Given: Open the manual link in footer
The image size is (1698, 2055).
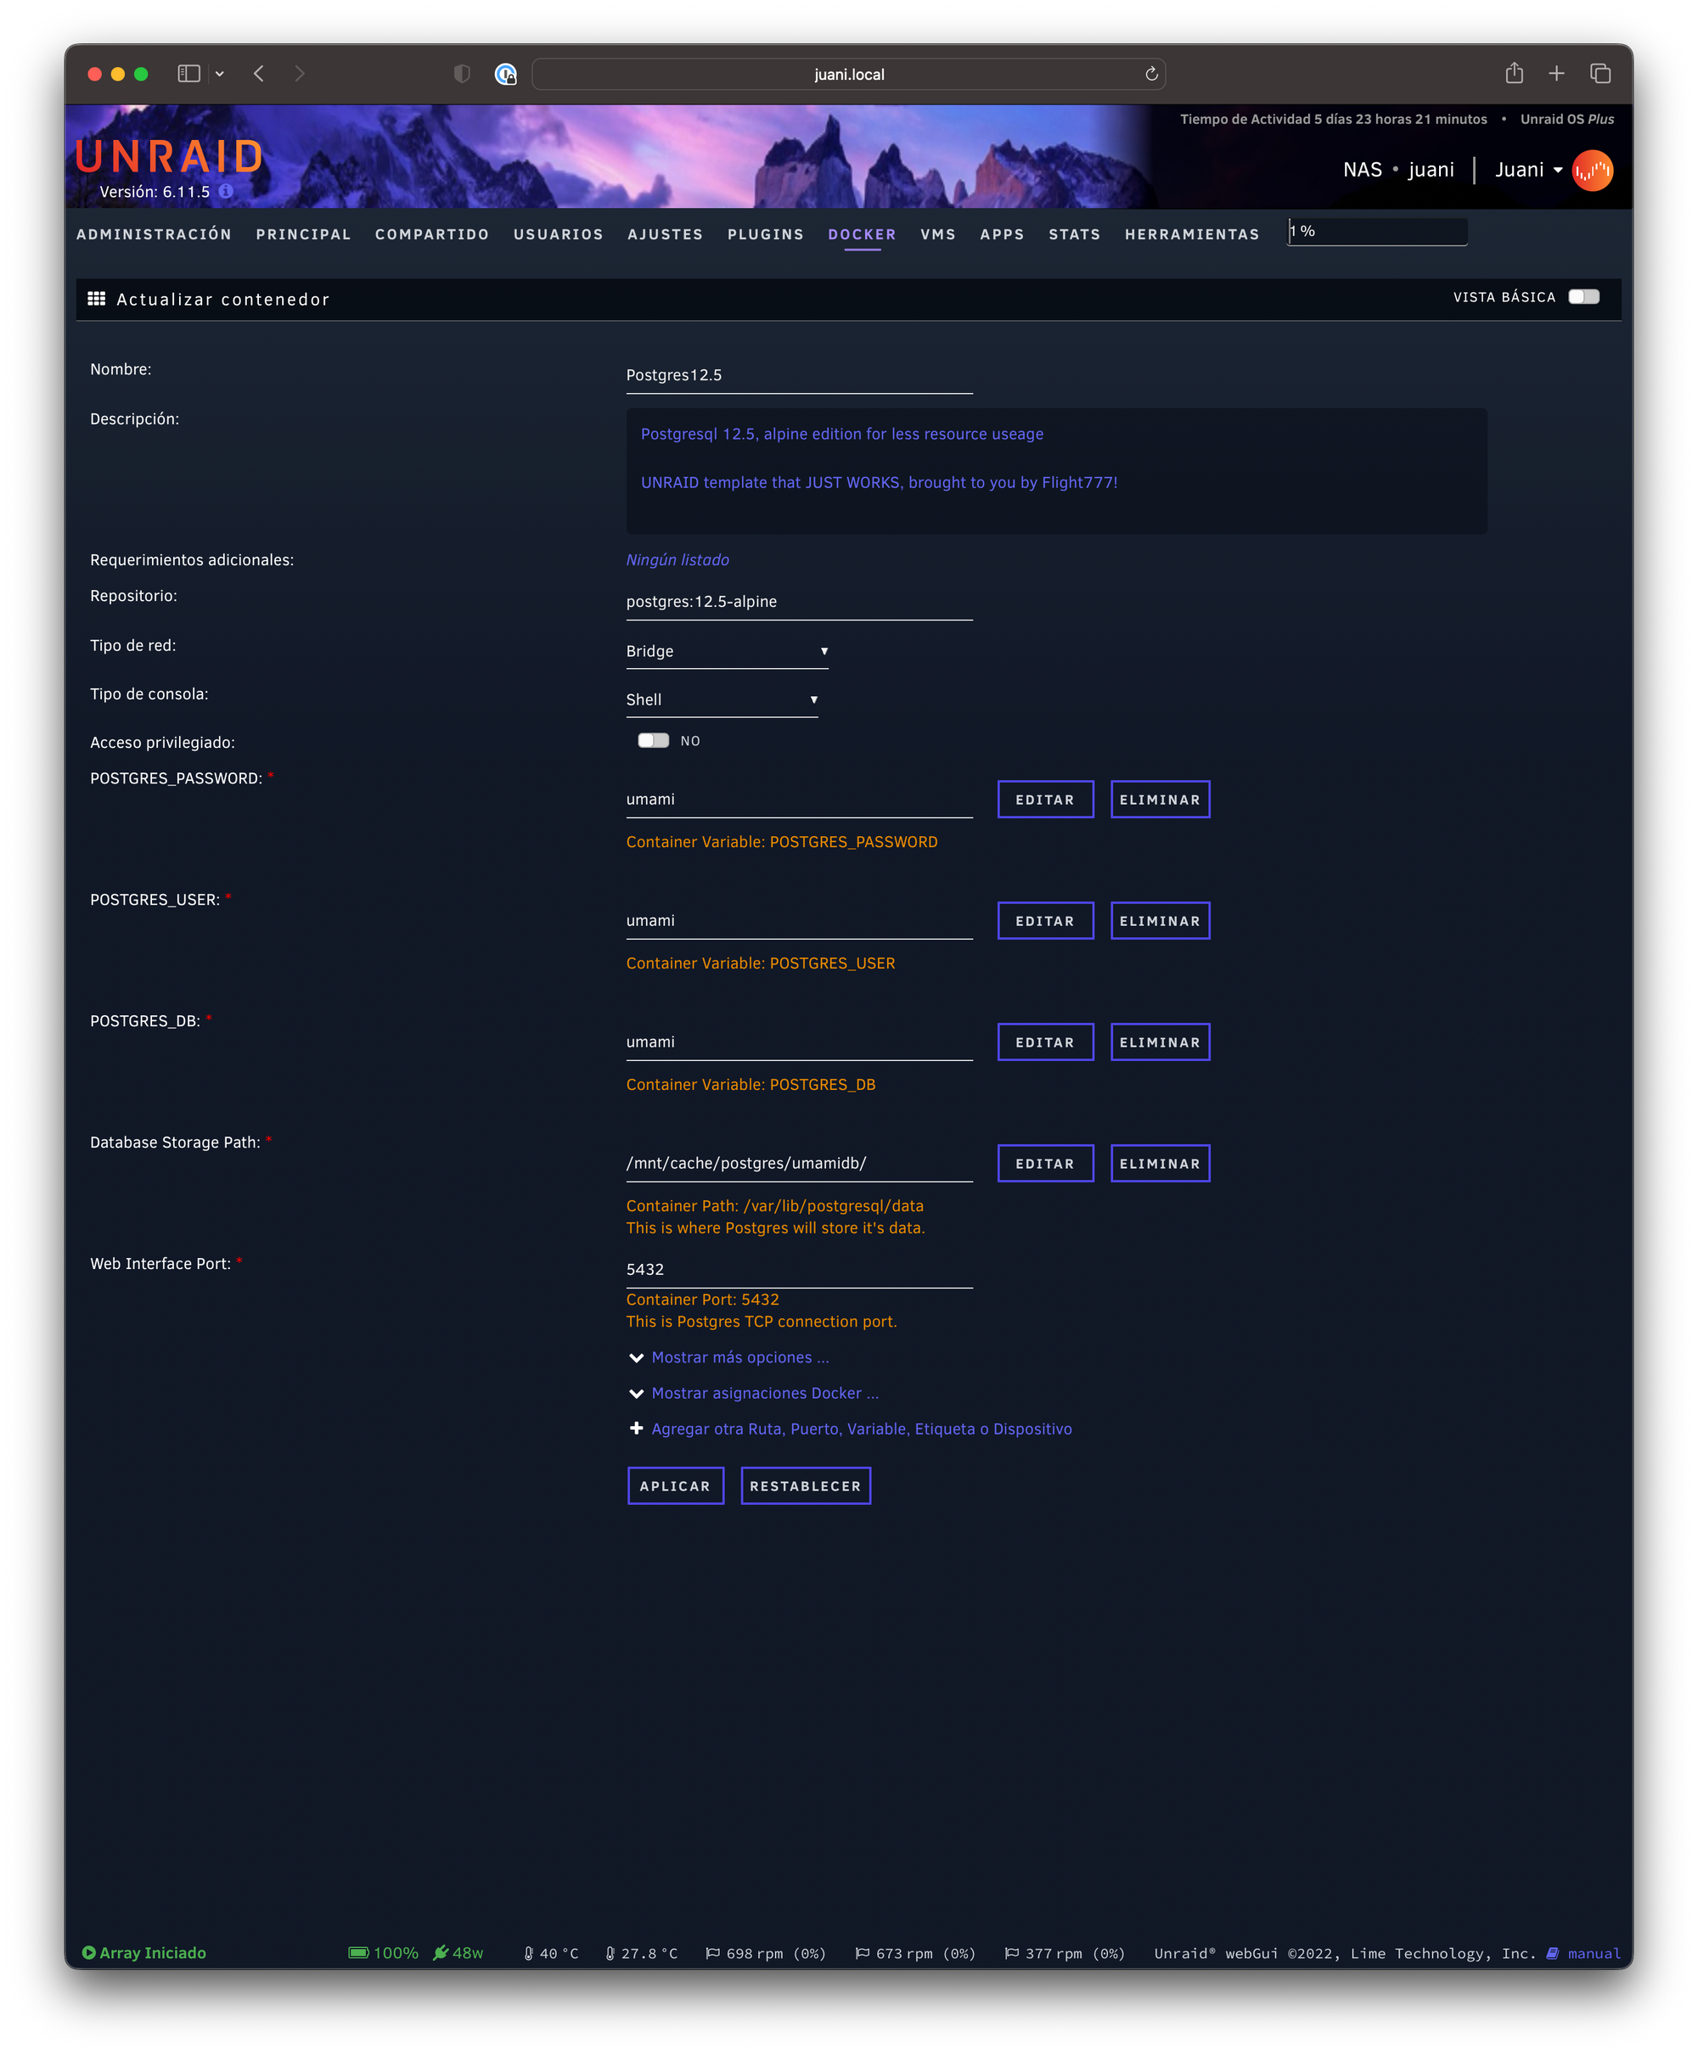Looking at the screenshot, I should tap(1594, 1953).
